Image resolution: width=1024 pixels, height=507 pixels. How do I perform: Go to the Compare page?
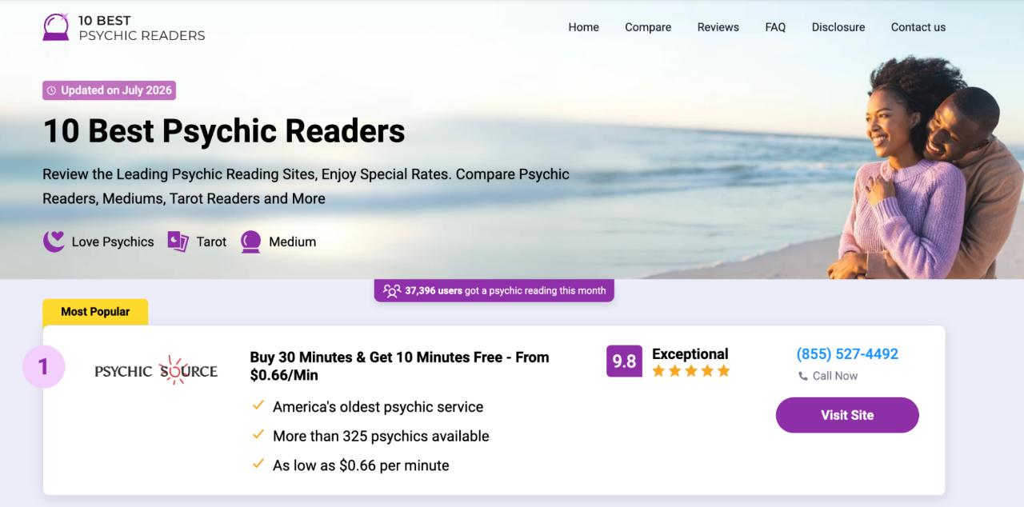click(648, 27)
